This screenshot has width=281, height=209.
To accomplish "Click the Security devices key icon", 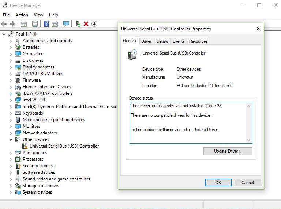I will [18, 166].
